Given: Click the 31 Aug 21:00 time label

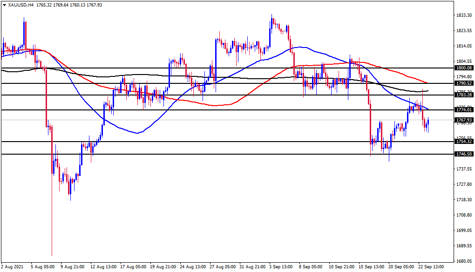Looking at the screenshot, I should click(252, 267).
